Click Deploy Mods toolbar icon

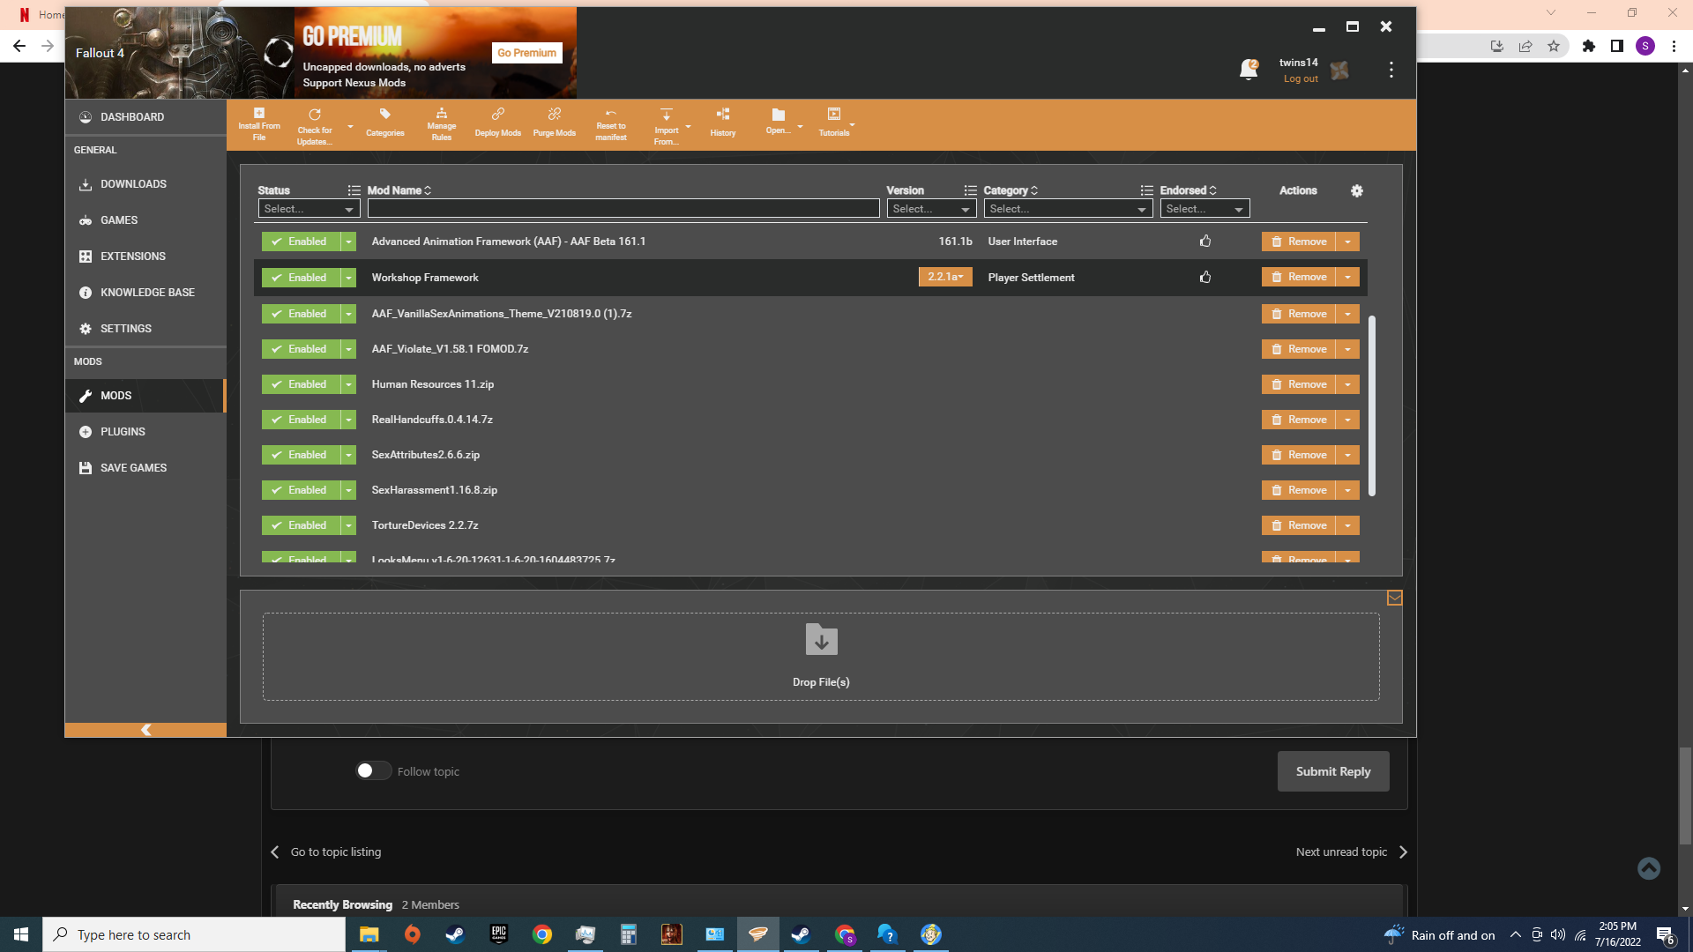(x=498, y=123)
